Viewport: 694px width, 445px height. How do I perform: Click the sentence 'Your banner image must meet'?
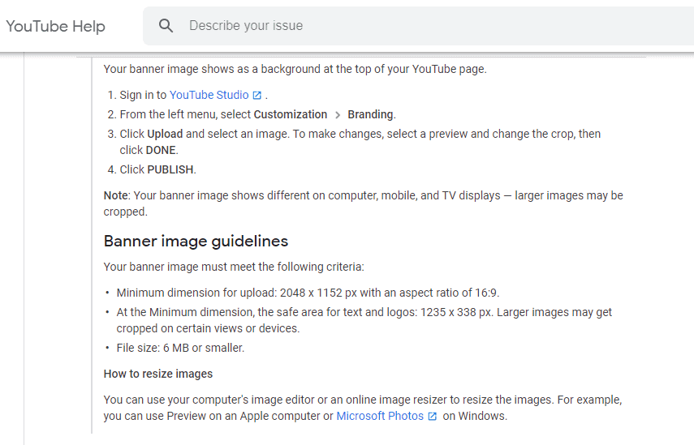(x=234, y=266)
